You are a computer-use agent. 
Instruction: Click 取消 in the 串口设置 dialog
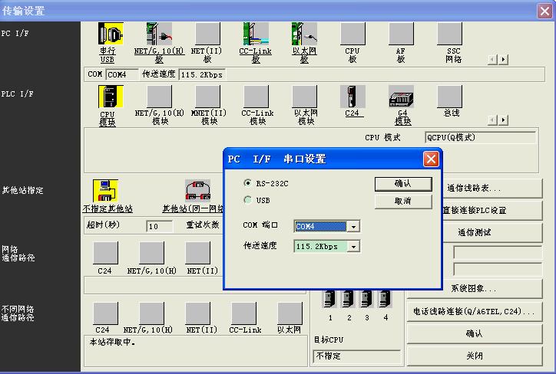(x=402, y=201)
